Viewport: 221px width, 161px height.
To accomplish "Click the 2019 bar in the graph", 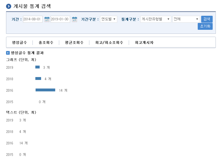I will pyautogui.click(x=37, y=67).
